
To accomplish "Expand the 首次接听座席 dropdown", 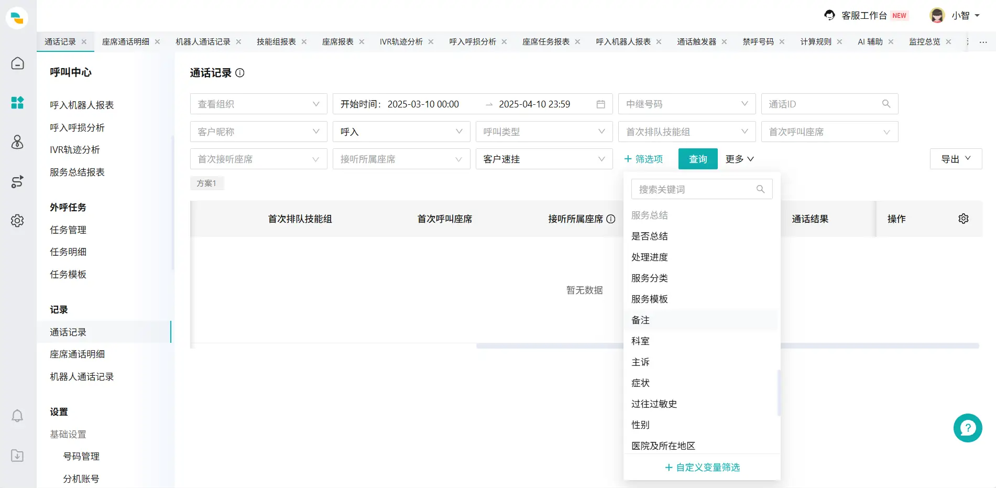I will tap(259, 159).
